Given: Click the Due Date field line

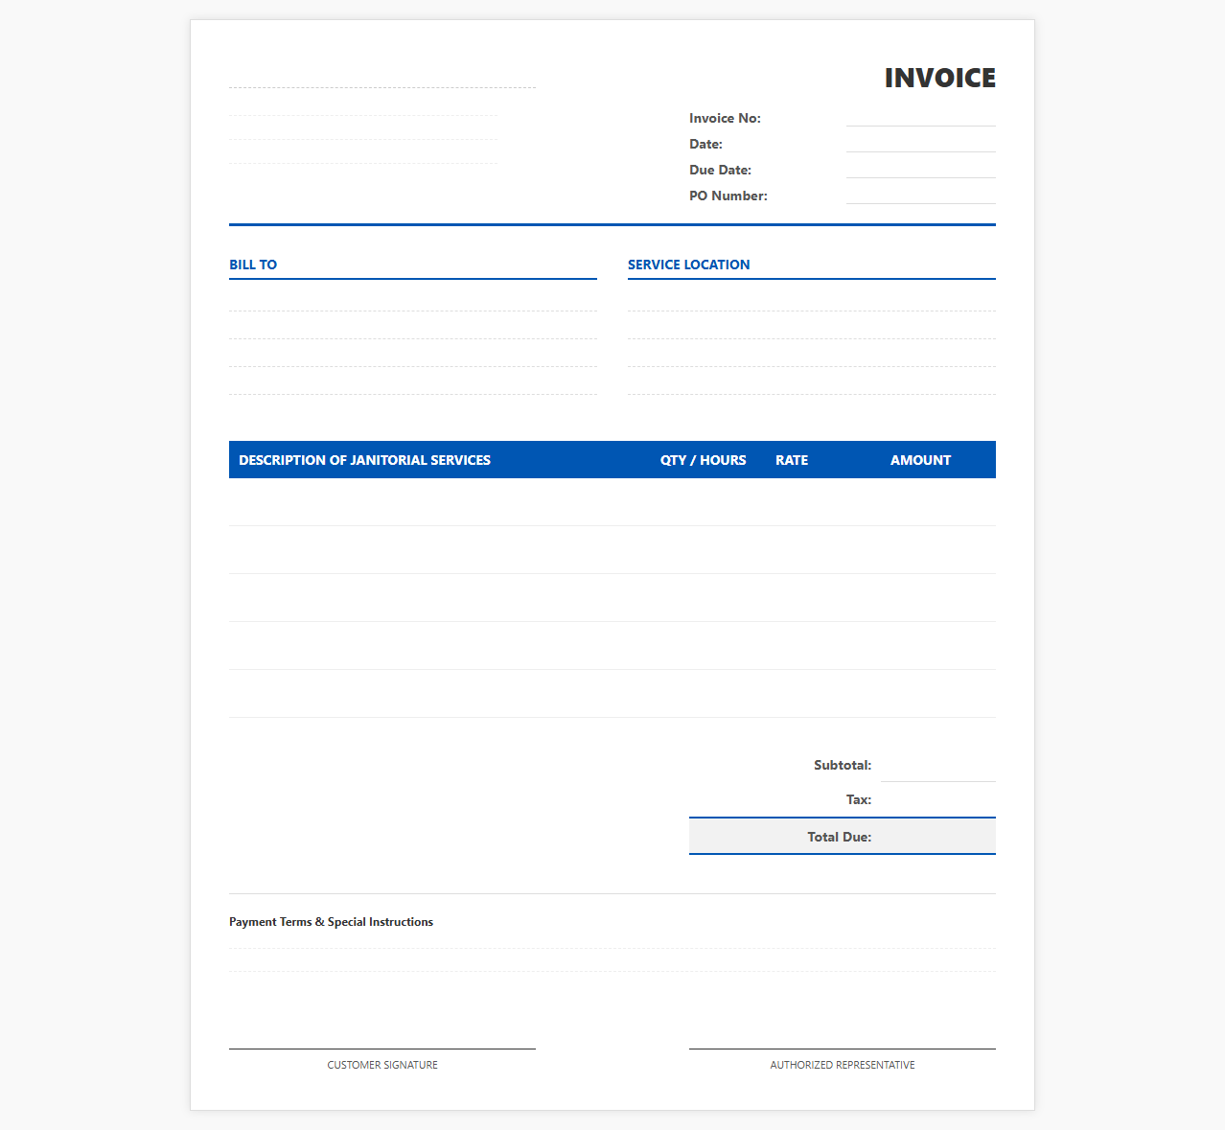Looking at the screenshot, I should [920, 170].
